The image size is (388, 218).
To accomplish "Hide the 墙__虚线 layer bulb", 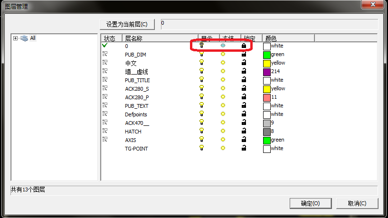I will pyautogui.click(x=202, y=71).
